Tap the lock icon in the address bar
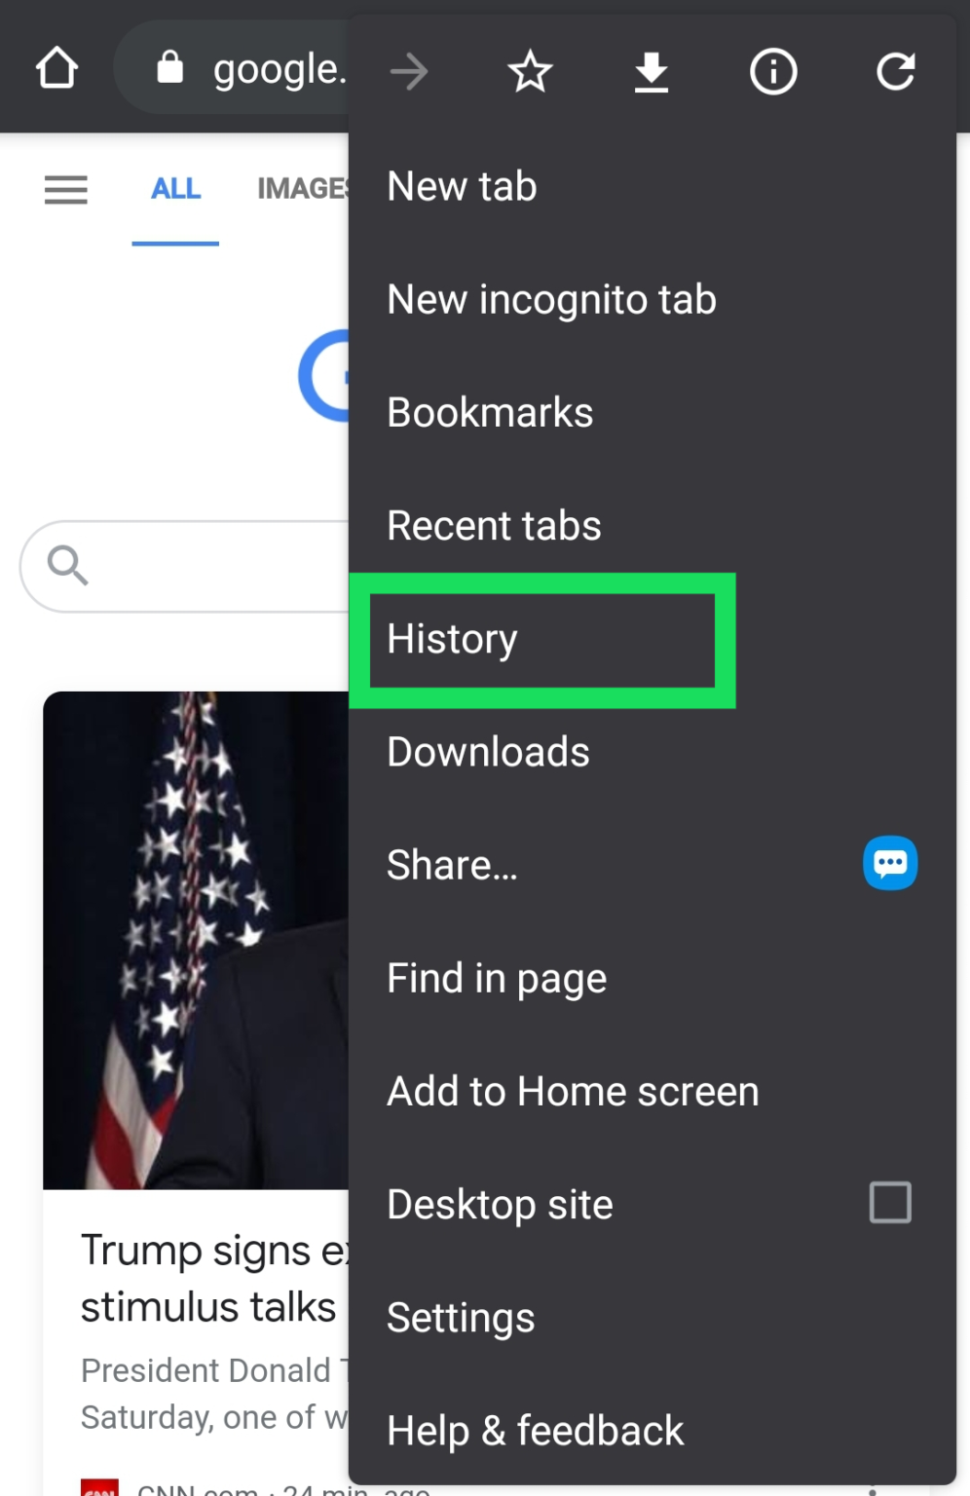The image size is (970, 1496). click(x=170, y=66)
